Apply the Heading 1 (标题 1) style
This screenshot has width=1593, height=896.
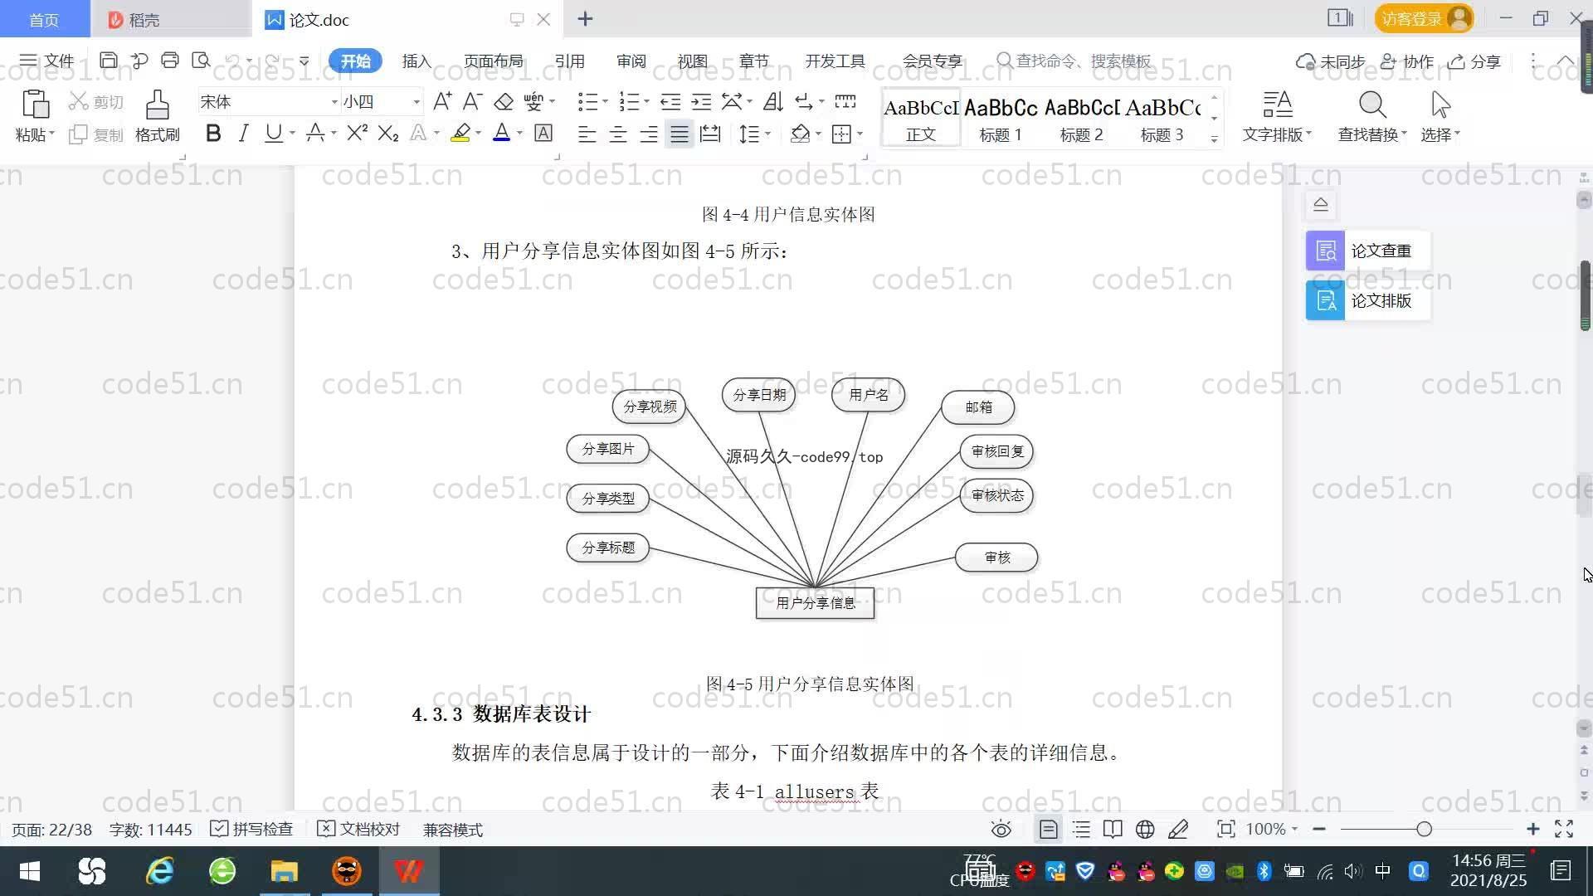coord(1001,119)
